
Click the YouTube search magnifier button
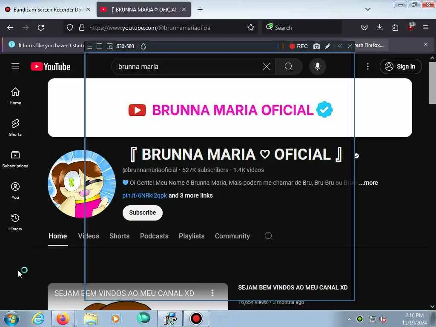coord(289,66)
